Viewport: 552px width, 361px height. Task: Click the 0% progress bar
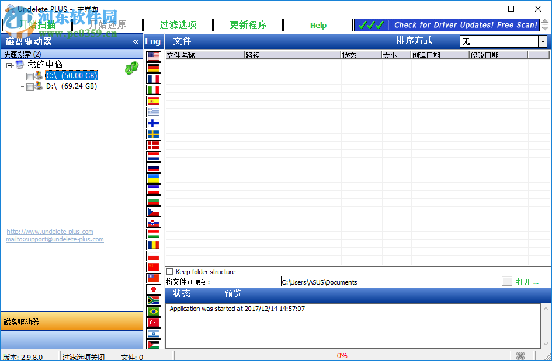342,355
